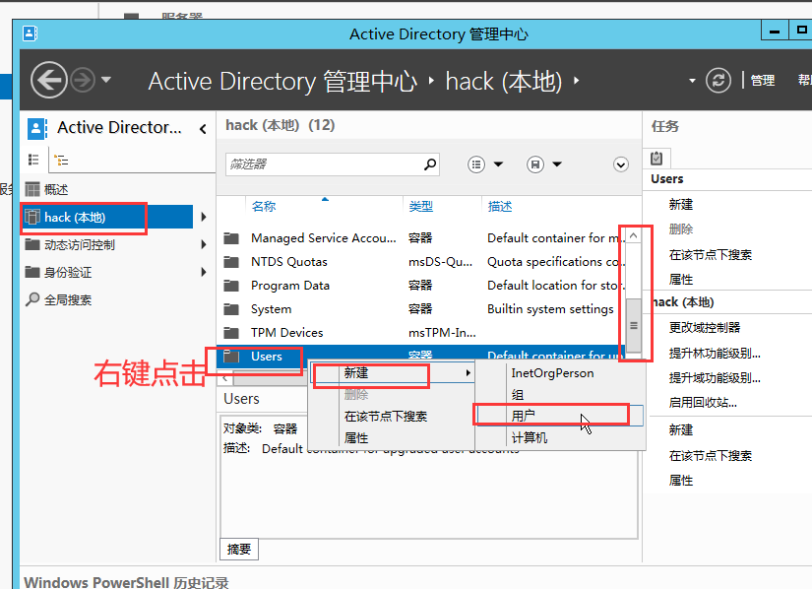Open 新建 submenu in context menu
This screenshot has width=812, height=589.
click(x=393, y=372)
